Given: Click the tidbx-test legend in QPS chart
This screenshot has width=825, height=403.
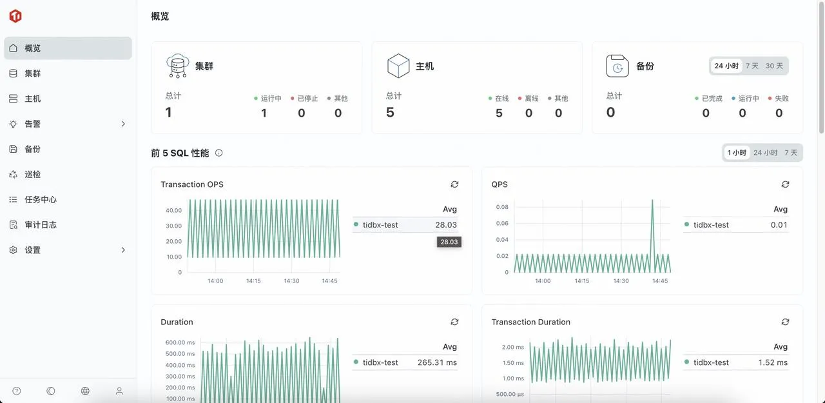Looking at the screenshot, I should click(x=710, y=224).
